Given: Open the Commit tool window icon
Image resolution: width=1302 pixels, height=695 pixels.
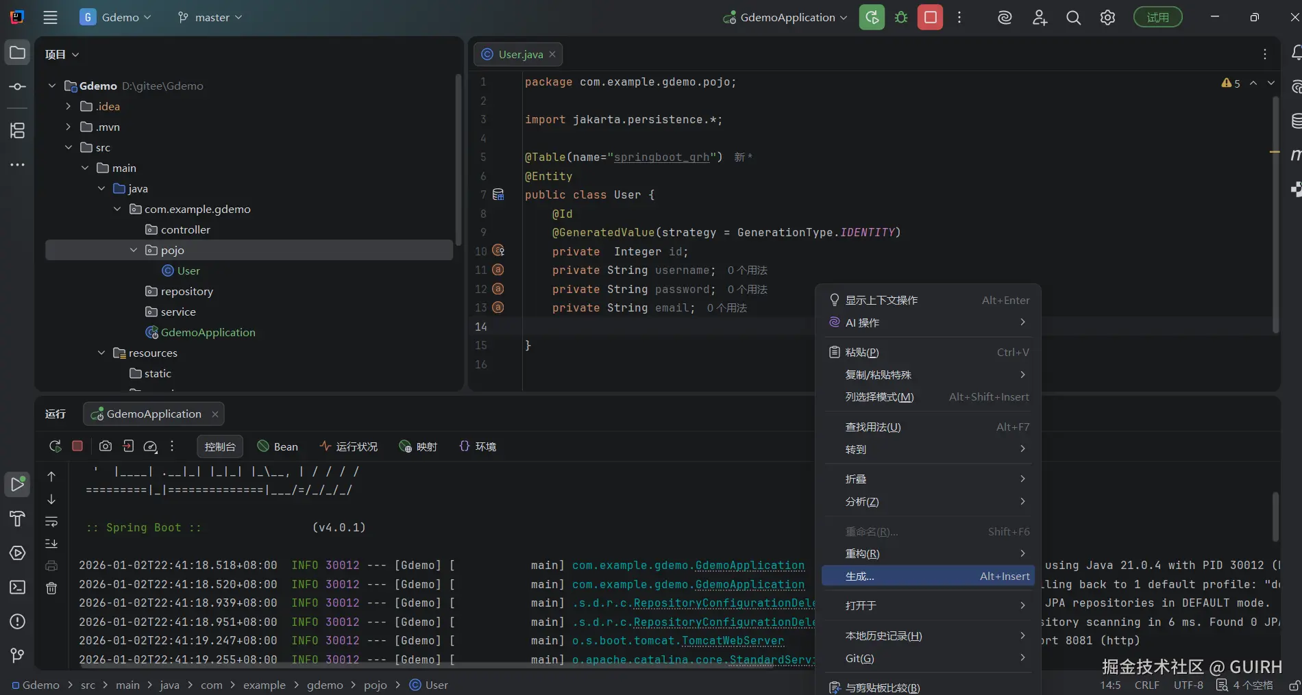Looking at the screenshot, I should (x=18, y=87).
